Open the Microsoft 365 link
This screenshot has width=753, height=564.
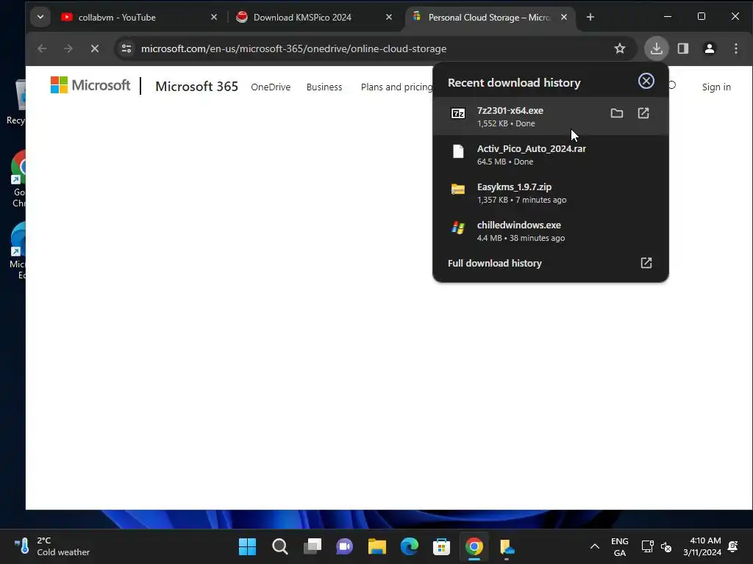pos(196,87)
